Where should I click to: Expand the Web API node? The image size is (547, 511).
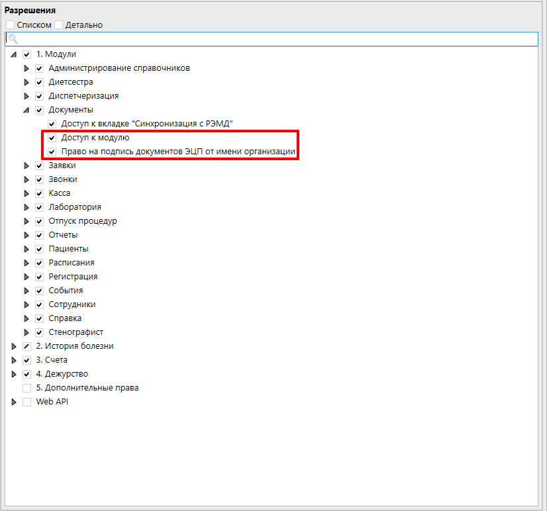(14, 402)
